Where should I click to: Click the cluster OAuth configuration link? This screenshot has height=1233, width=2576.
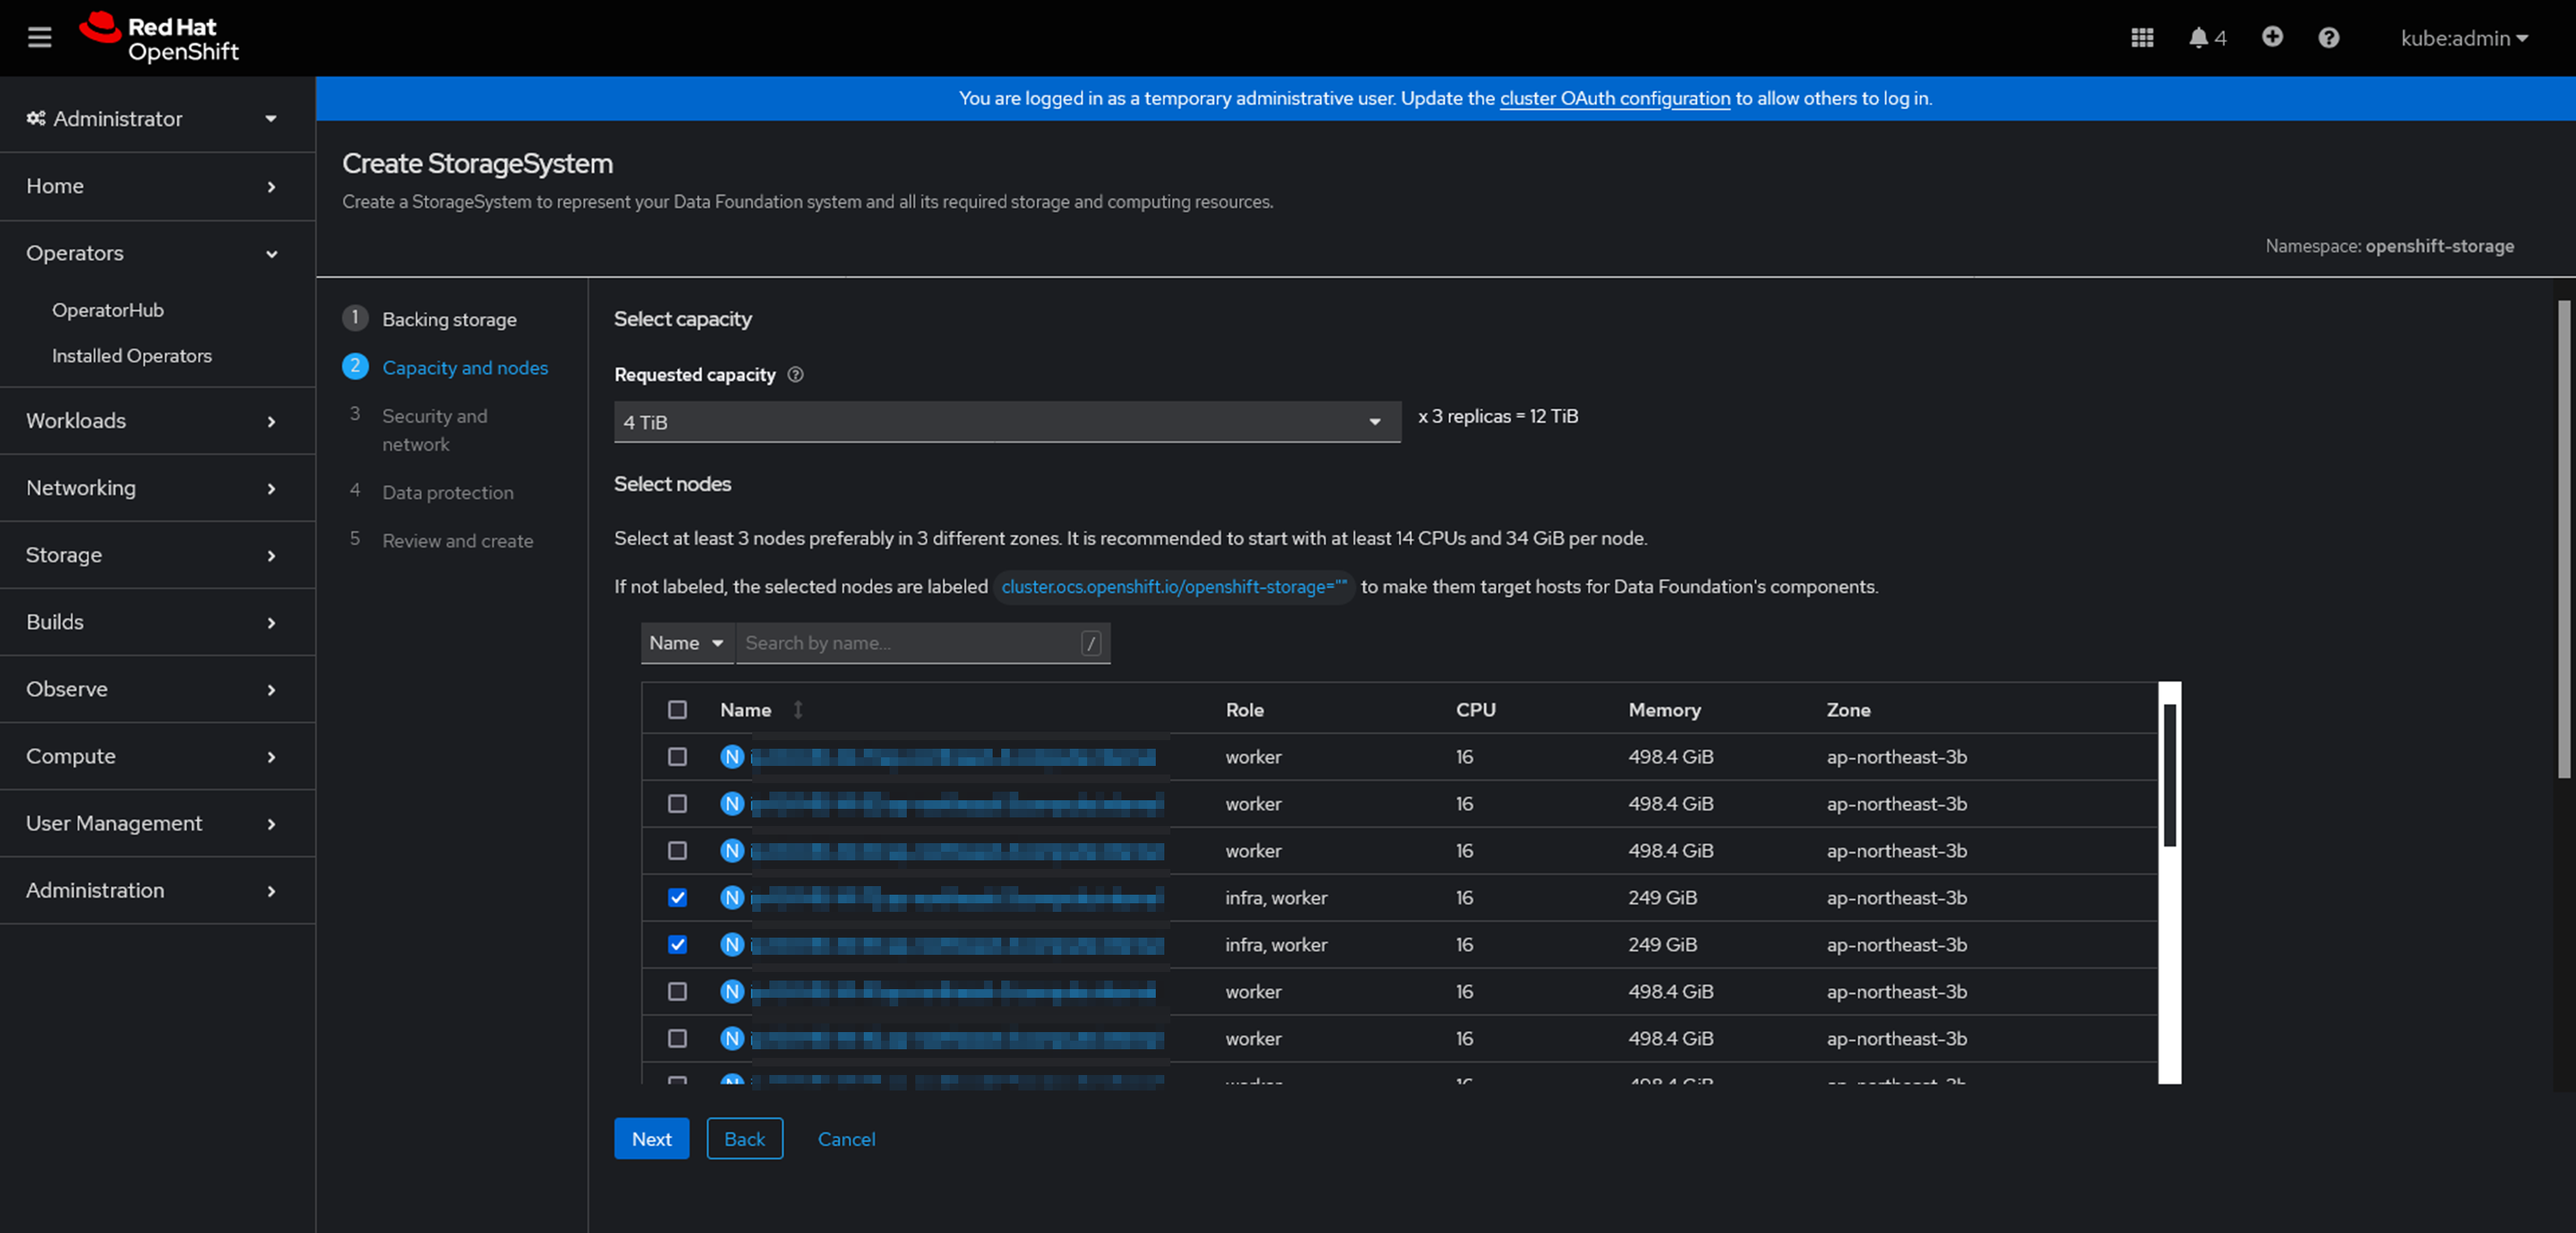(x=1614, y=98)
